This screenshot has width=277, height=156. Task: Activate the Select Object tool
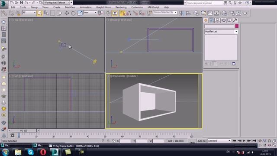pos(39,13)
